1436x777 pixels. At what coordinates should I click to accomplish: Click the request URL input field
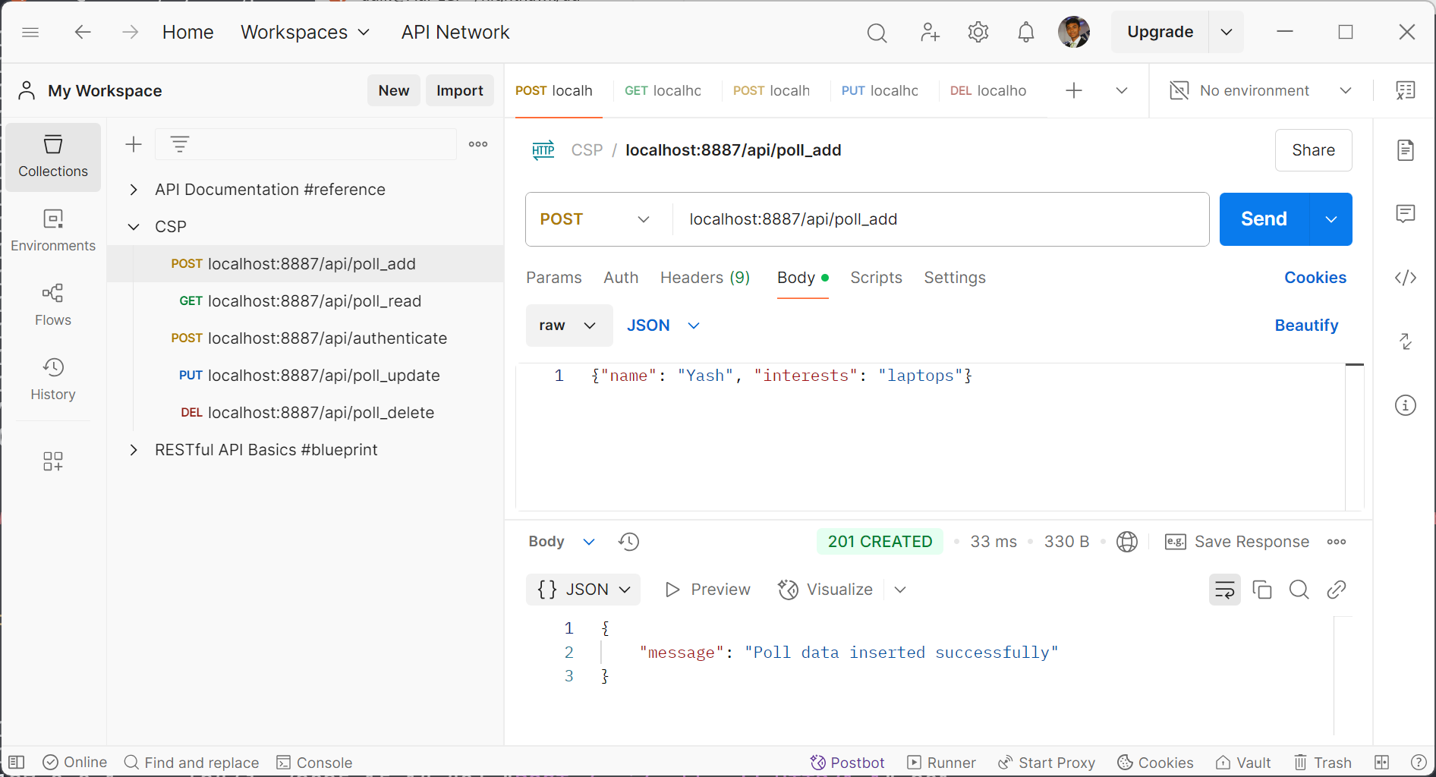tap(937, 219)
